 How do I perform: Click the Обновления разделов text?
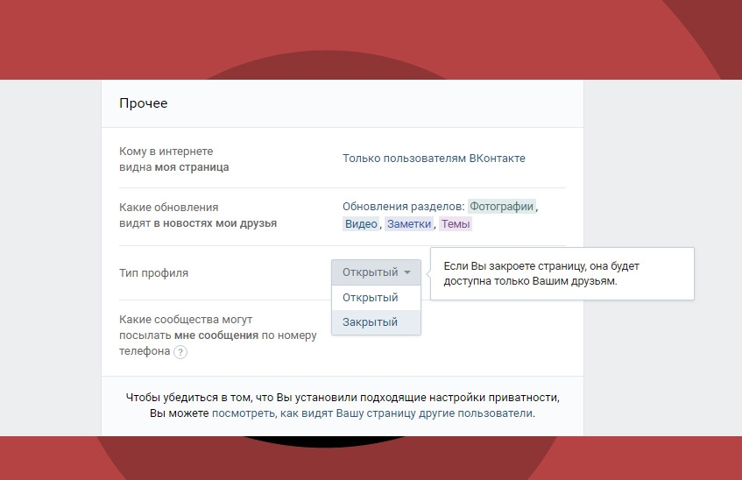(404, 207)
